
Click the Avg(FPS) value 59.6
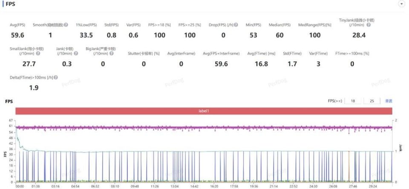[17, 35]
